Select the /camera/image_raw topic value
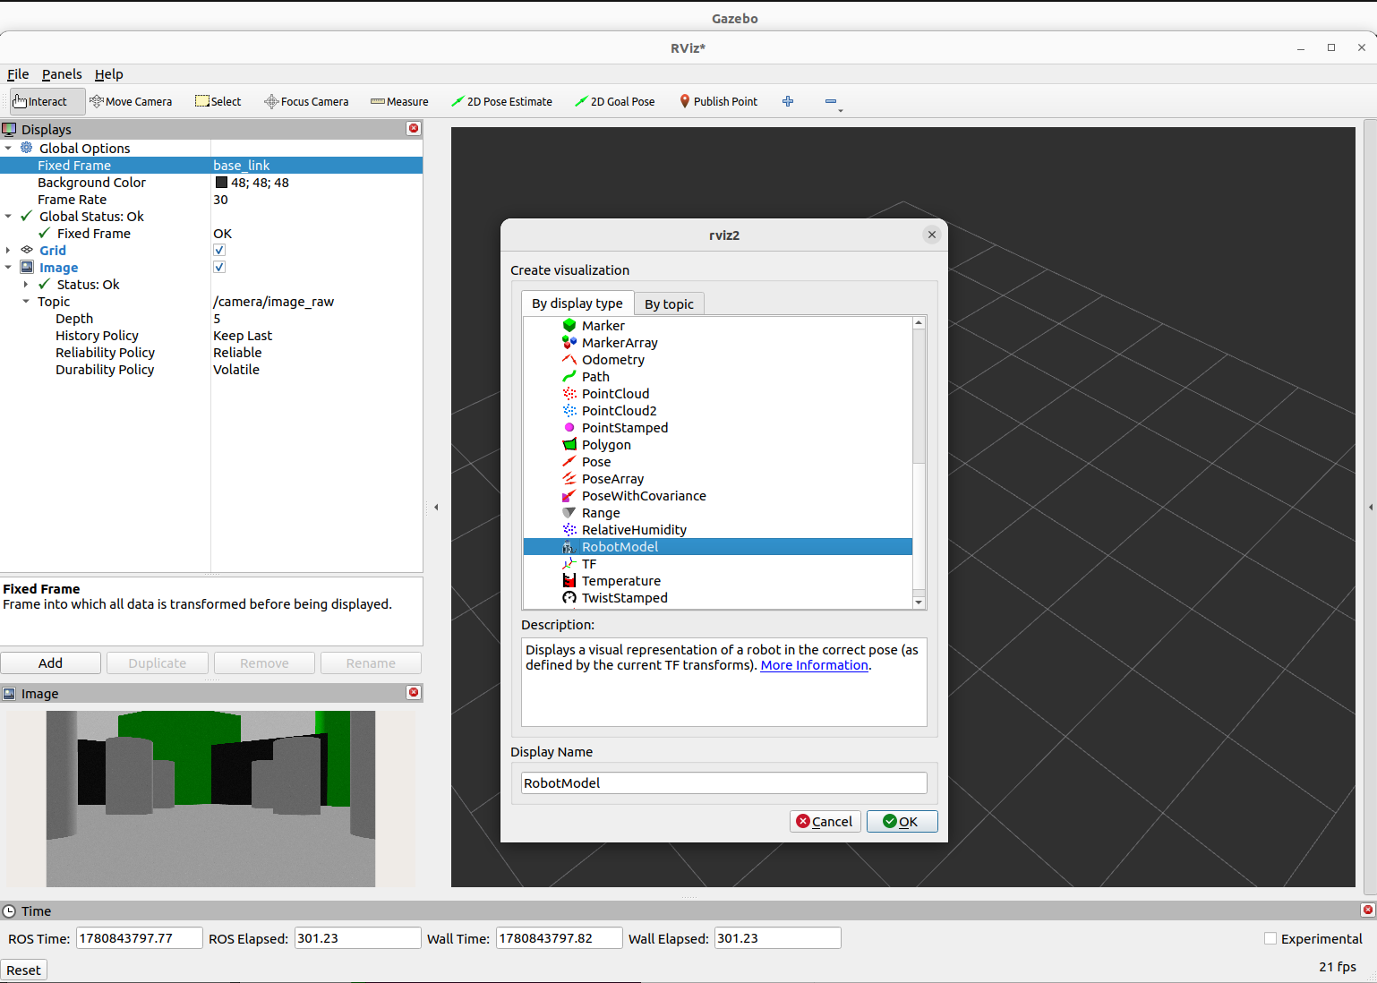This screenshot has height=983, width=1377. [274, 301]
